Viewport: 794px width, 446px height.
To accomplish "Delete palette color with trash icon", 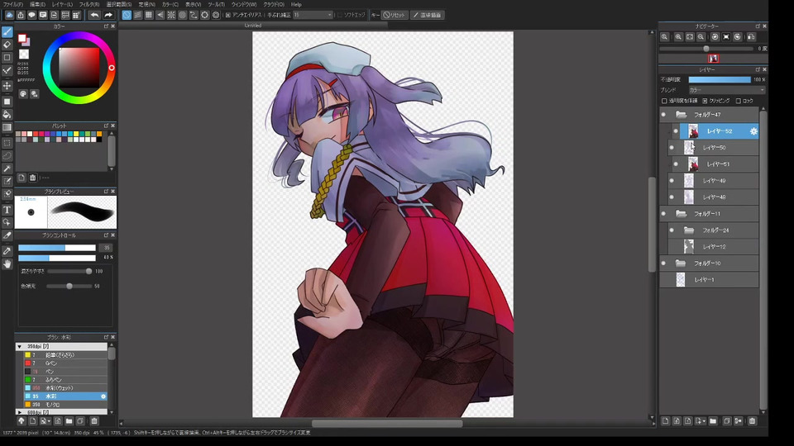I will click(x=32, y=178).
